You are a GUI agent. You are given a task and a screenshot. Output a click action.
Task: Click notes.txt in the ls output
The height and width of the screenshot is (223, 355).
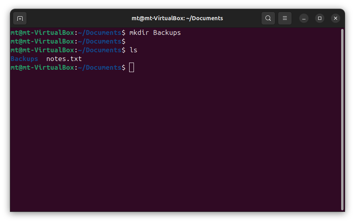click(64, 59)
